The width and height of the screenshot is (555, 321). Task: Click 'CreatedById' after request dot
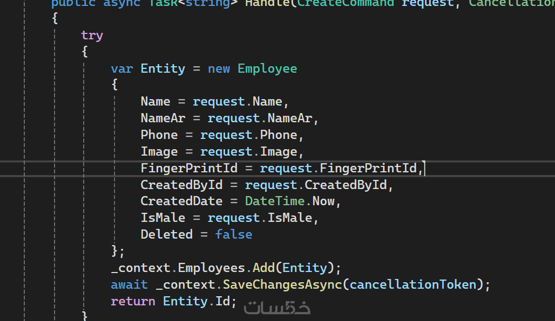point(346,185)
